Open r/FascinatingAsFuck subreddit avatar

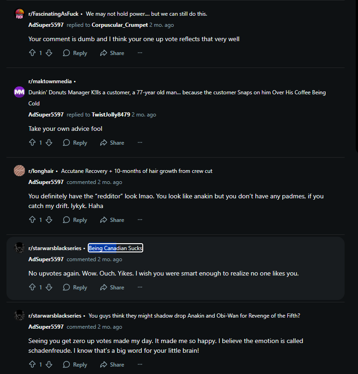coord(19,14)
